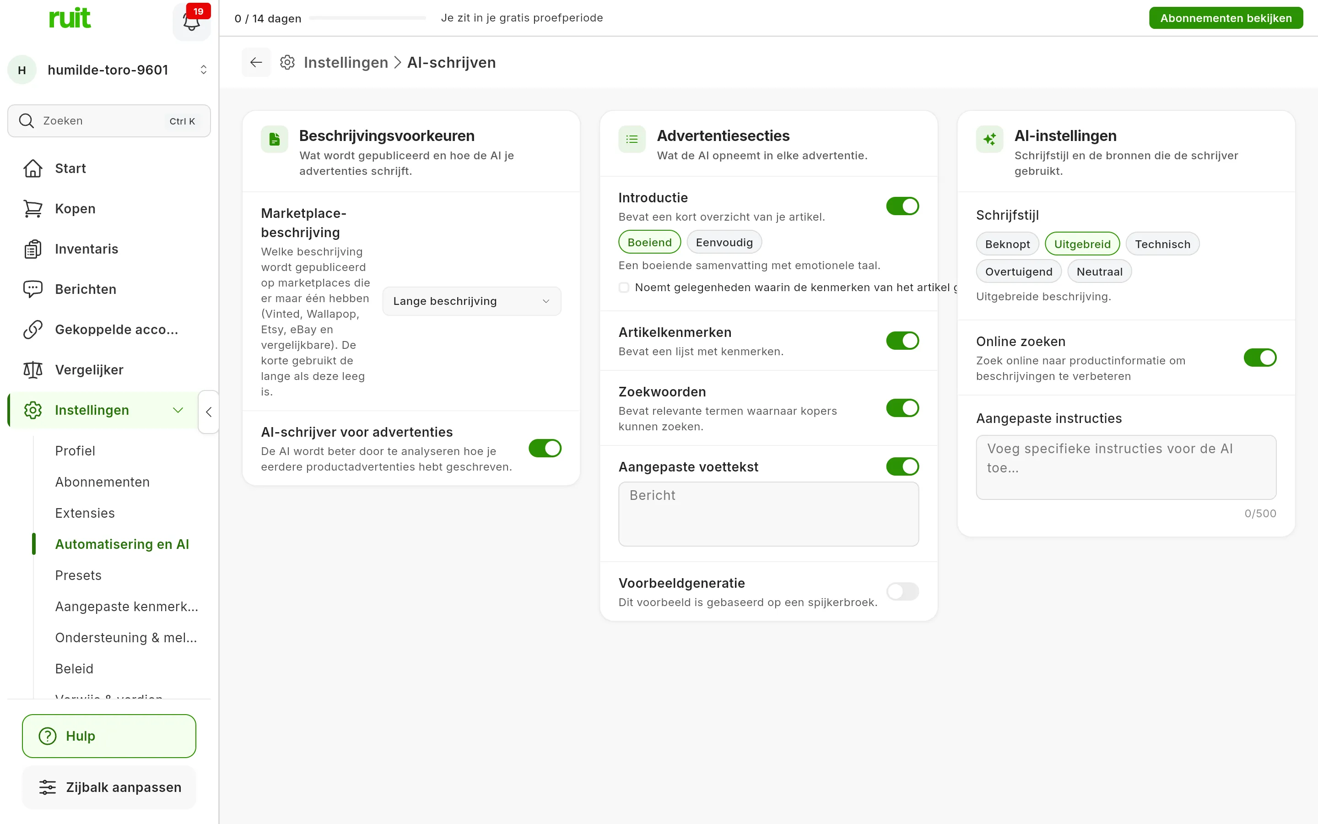Switch off Online zoeken
Screen dimensions: 1318x824
point(1260,358)
